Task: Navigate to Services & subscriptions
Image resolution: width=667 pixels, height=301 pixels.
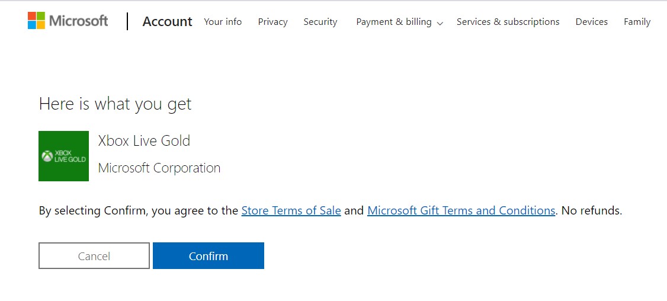Action: pos(508,22)
